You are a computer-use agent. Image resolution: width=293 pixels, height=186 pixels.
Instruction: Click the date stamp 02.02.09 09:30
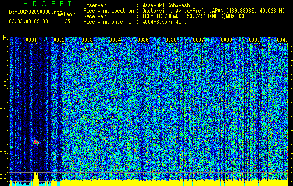28,21
